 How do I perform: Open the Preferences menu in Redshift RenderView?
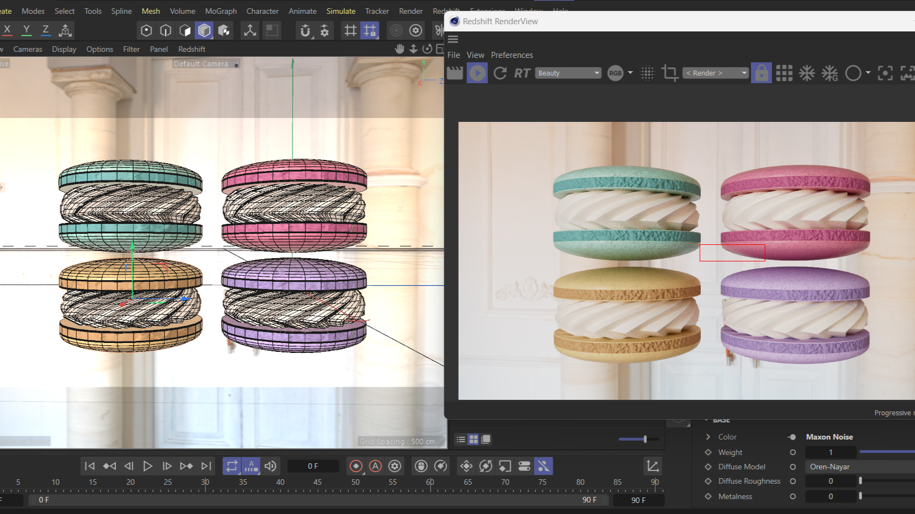511,55
